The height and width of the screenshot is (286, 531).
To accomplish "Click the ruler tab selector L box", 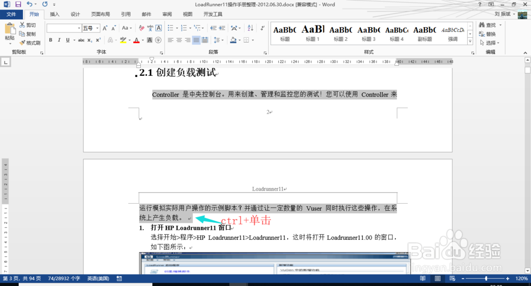I will point(5,62).
